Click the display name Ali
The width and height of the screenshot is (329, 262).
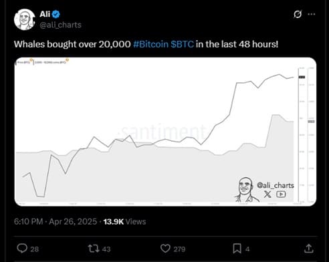coord(45,14)
